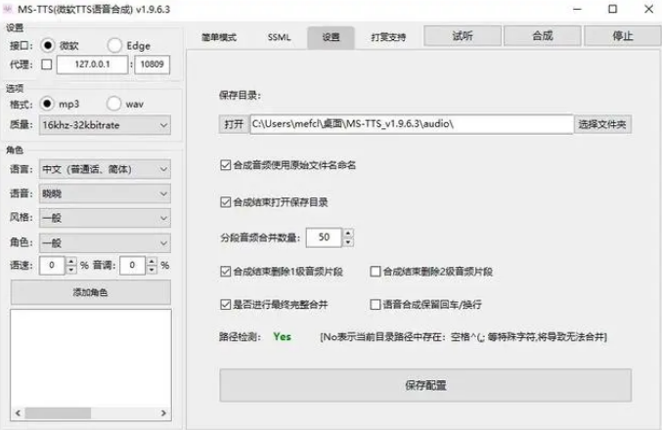Click the role list right scroll arrow

coord(164,413)
